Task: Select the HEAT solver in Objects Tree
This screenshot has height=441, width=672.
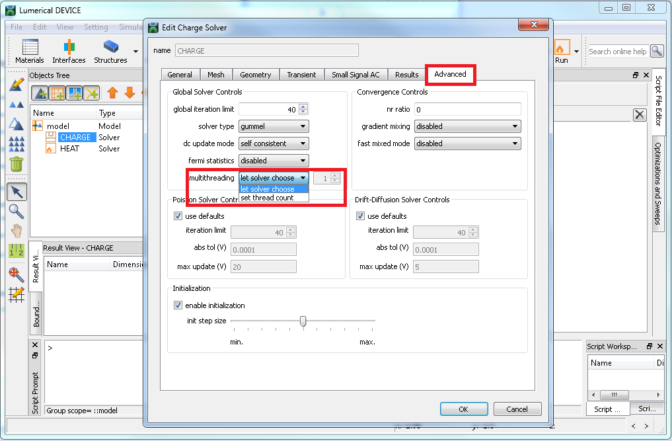Action: click(x=69, y=148)
